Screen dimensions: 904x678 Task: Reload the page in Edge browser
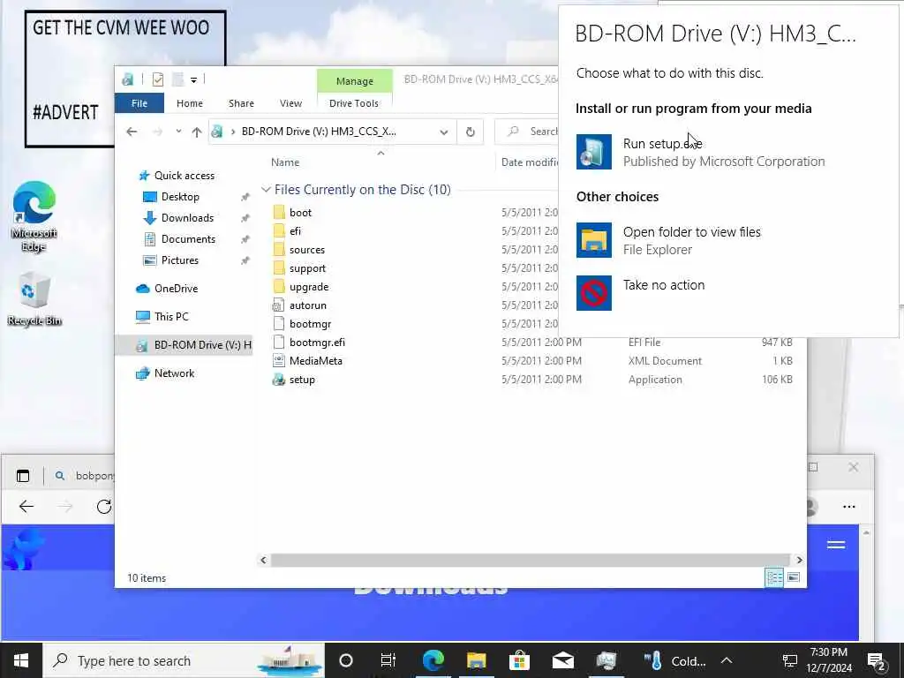104,507
